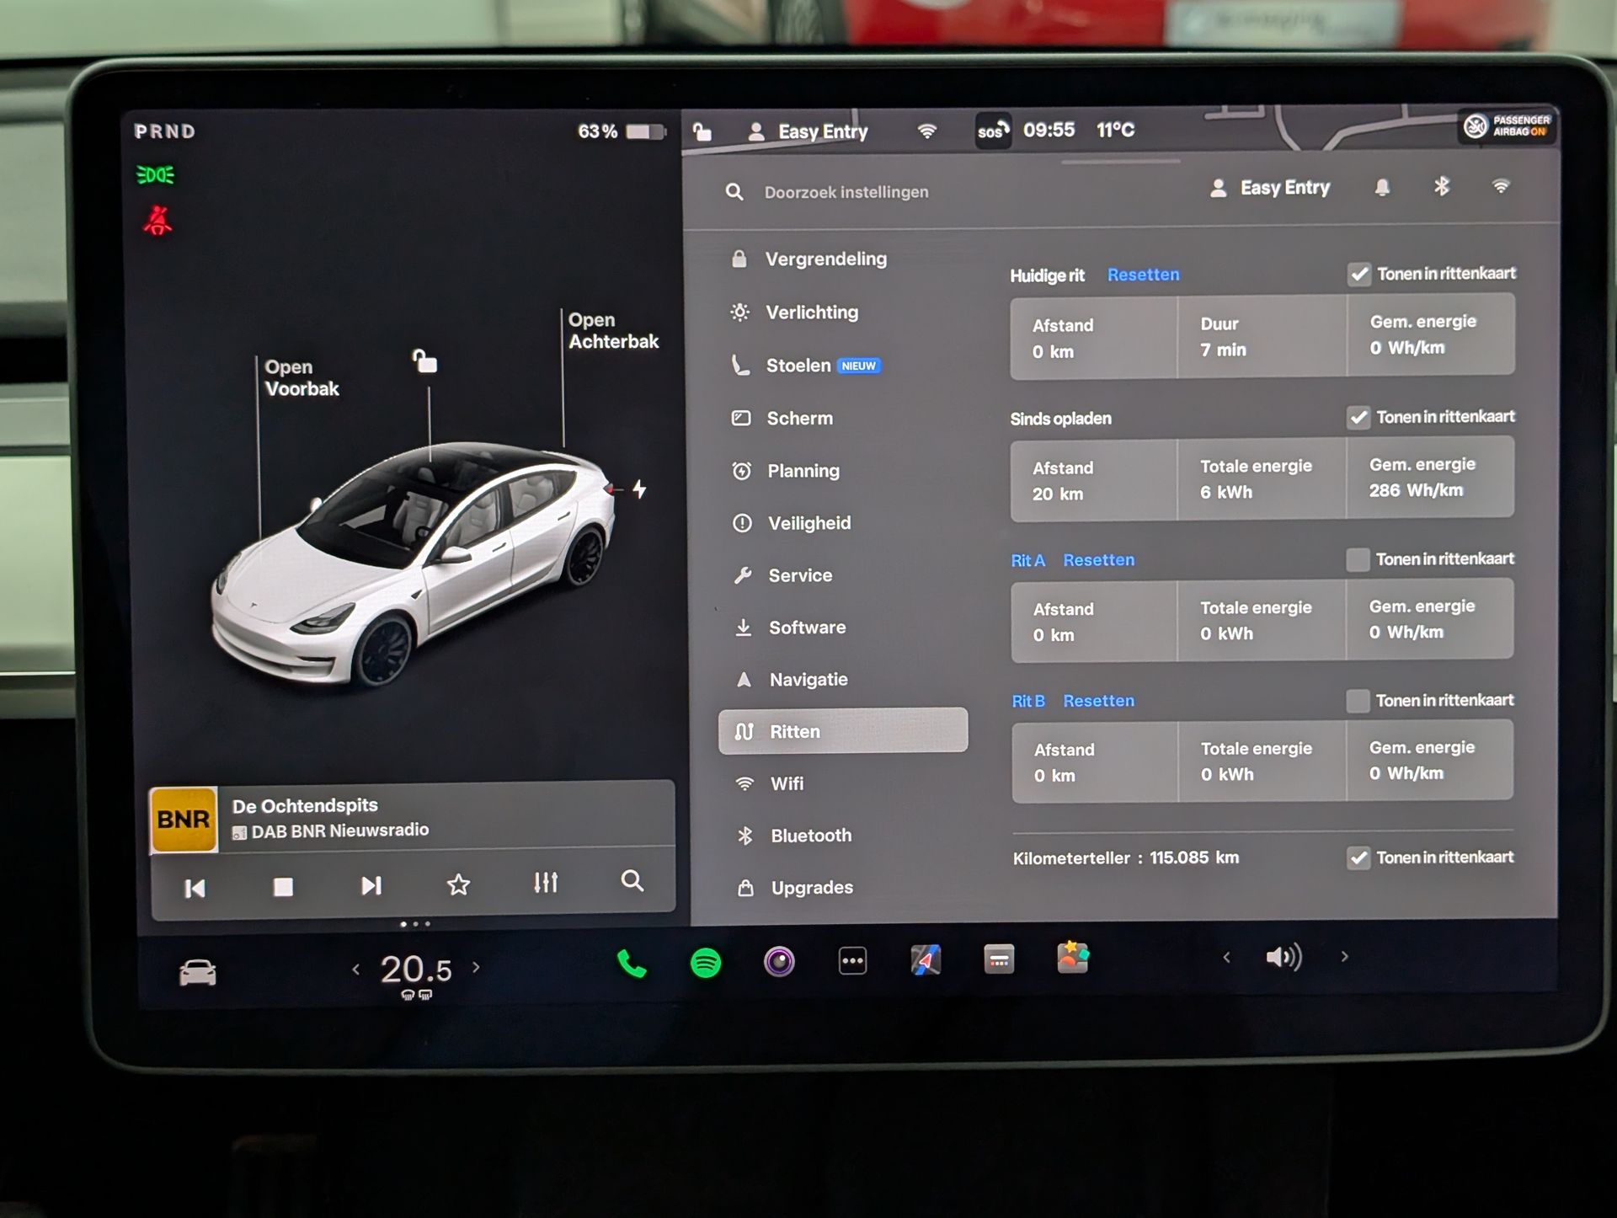Reset Huidige rit with Resetten link

tap(1143, 275)
